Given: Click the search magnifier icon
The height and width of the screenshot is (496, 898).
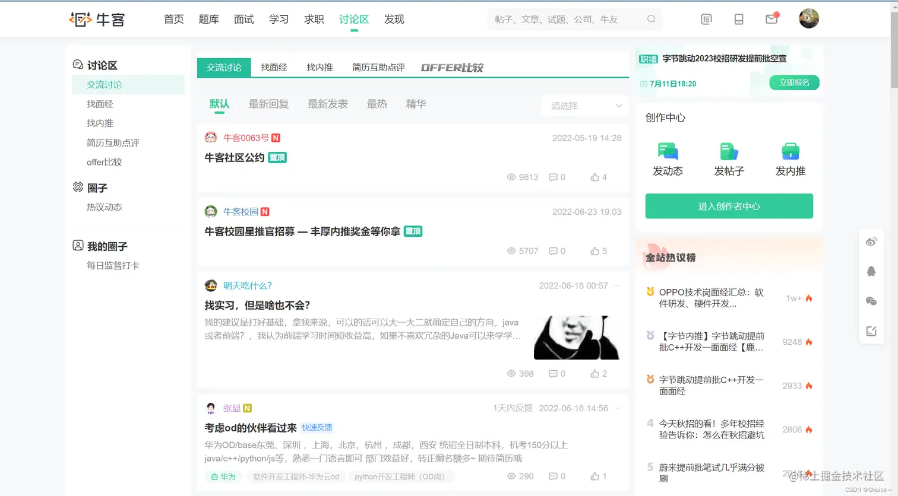Looking at the screenshot, I should (x=651, y=19).
